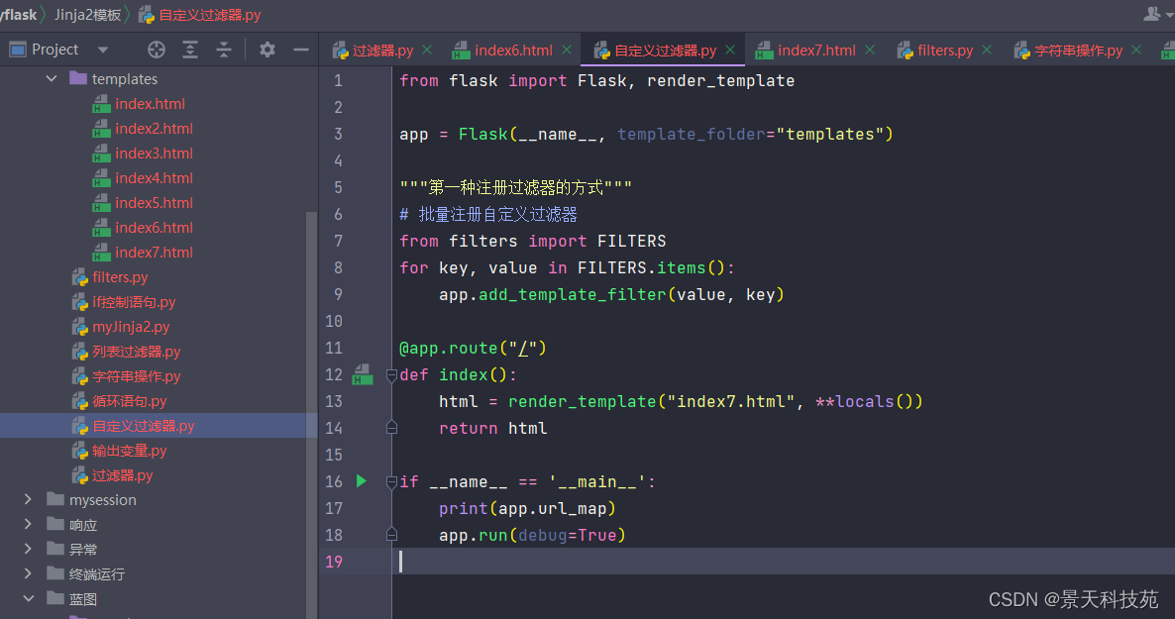
Task: Close the index6.html tab
Action: (567, 50)
